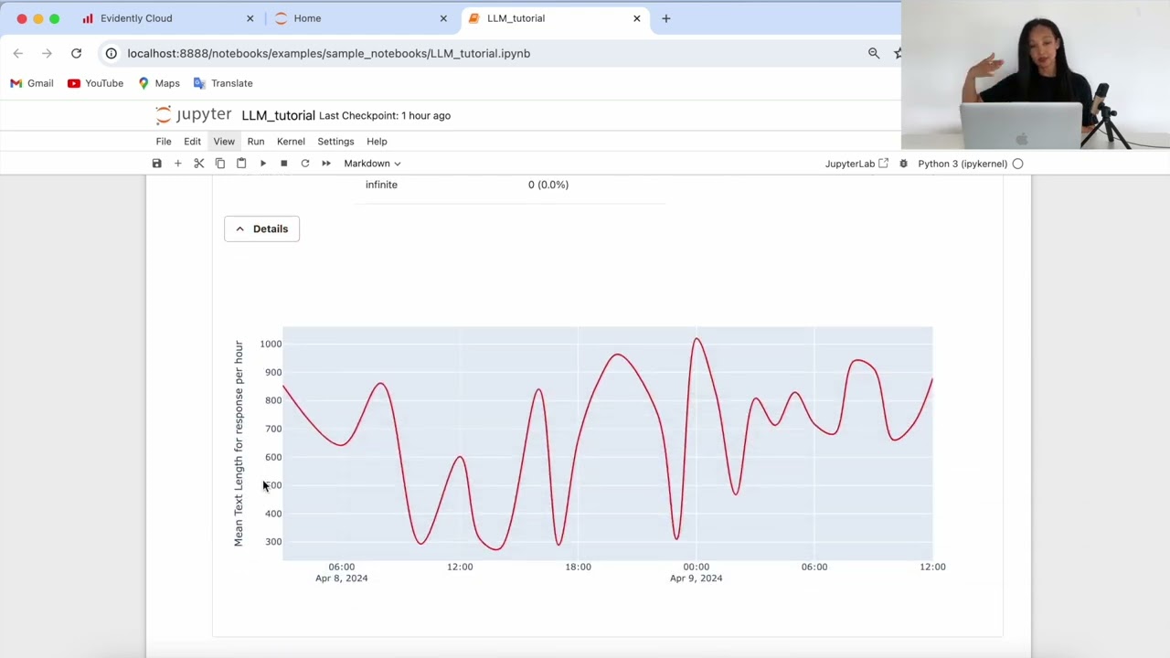Open the Settings menu
The height and width of the screenshot is (658, 1170).
coord(335,142)
